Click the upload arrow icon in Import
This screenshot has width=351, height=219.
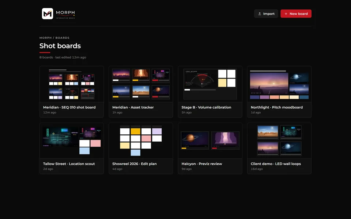coord(260,14)
